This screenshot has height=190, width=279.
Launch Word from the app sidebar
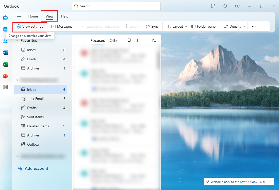(5, 53)
